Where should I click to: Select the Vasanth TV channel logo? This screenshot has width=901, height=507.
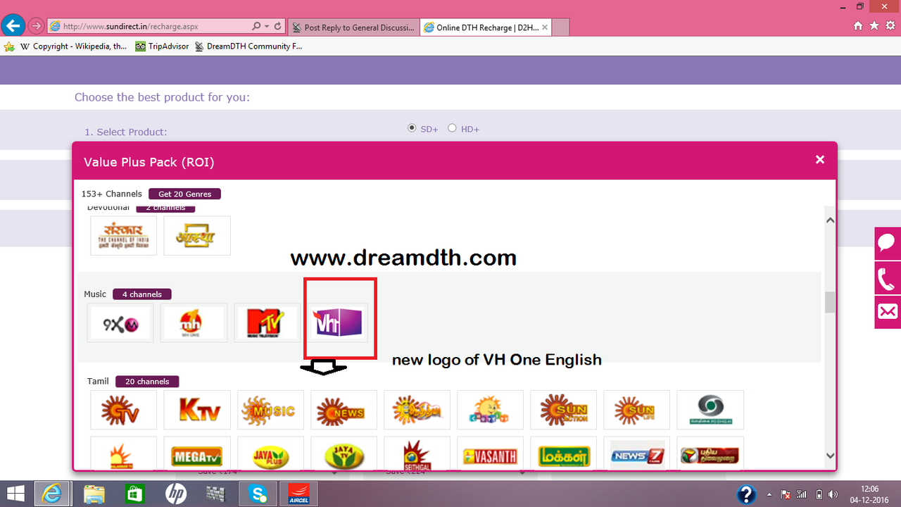(490, 453)
